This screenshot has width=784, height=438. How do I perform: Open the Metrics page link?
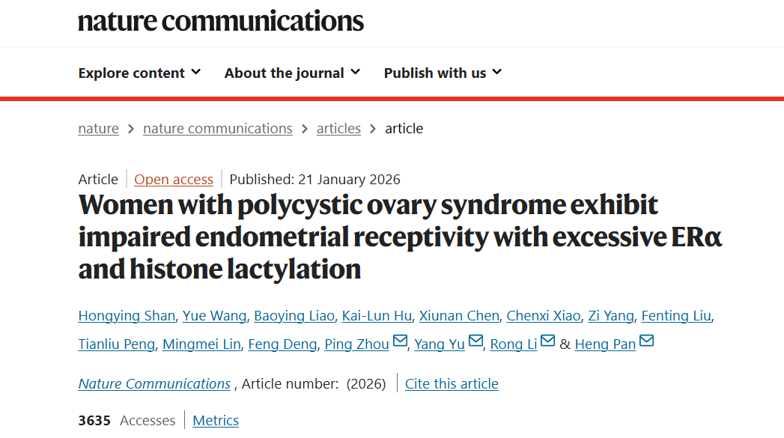(216, 421)
